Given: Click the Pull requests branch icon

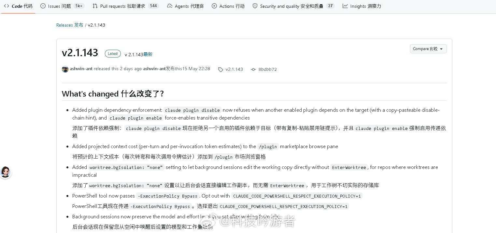Looking at the screenshot, I should (95, 6).
